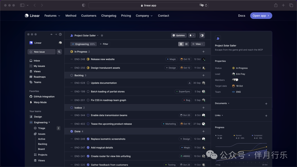Open the Changelog page
The height and width of the screenshot is (167, 297).
[x=109, y=16]
